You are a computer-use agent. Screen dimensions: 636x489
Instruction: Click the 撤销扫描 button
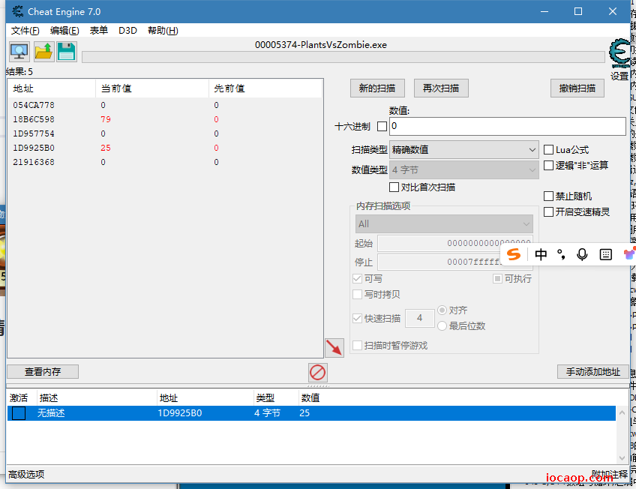(x=577, y=88)
